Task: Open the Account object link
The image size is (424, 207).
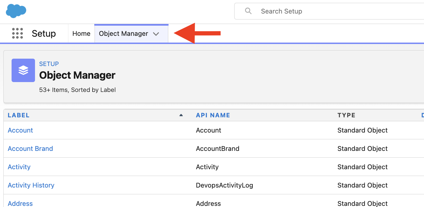Action: tap(20, 130)
